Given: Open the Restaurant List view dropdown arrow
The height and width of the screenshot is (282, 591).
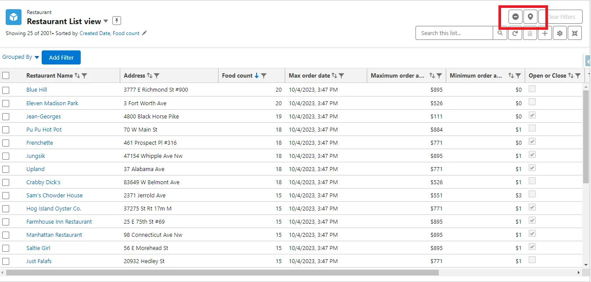Looking at the screenshot, I should 106,21.
